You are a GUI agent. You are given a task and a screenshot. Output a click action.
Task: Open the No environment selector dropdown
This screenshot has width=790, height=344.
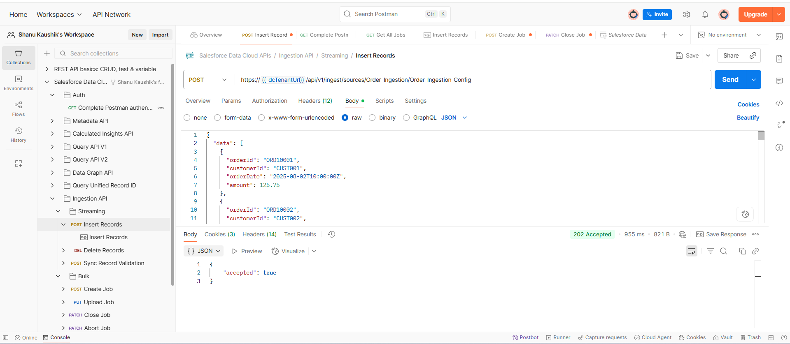point(729,35)
